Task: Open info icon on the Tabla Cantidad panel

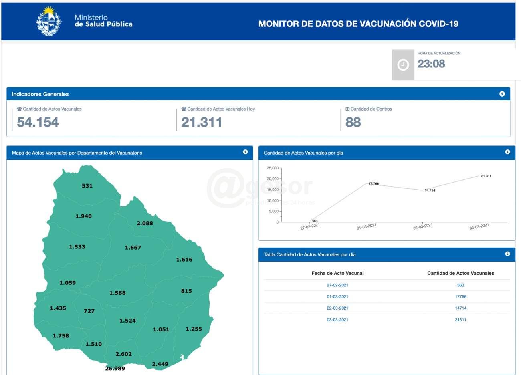Action: click(x=507, y=254)
